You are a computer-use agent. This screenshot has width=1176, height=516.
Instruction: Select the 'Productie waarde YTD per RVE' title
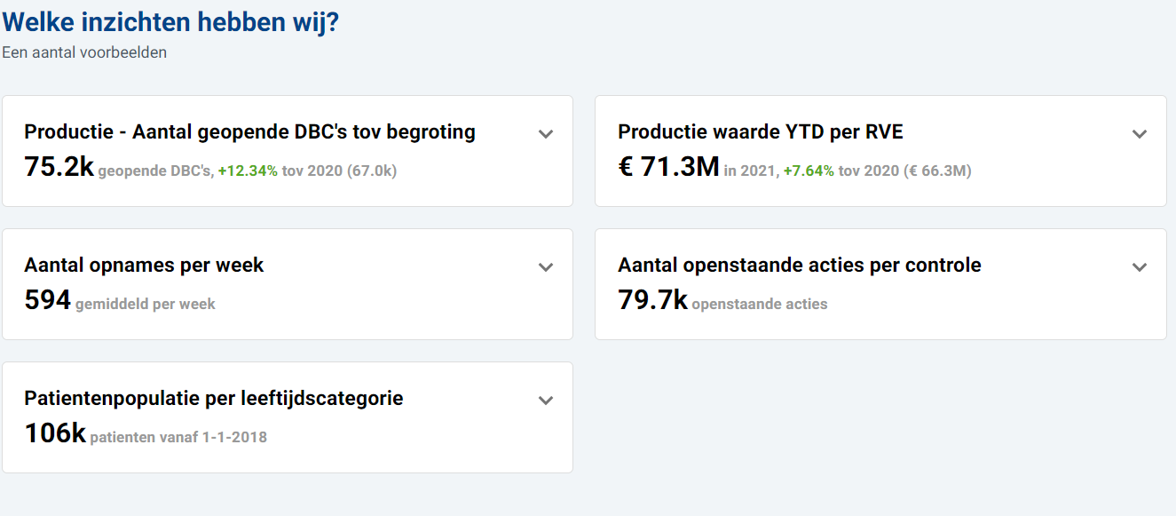760,132
